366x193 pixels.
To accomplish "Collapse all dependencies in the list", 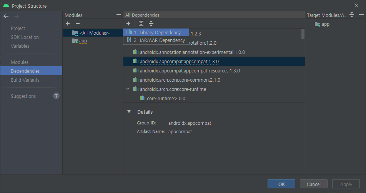I will (151, 23).
